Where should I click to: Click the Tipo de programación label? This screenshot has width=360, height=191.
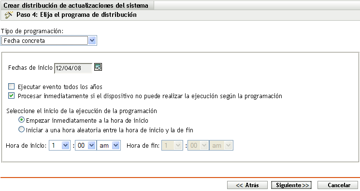(32, 31)
